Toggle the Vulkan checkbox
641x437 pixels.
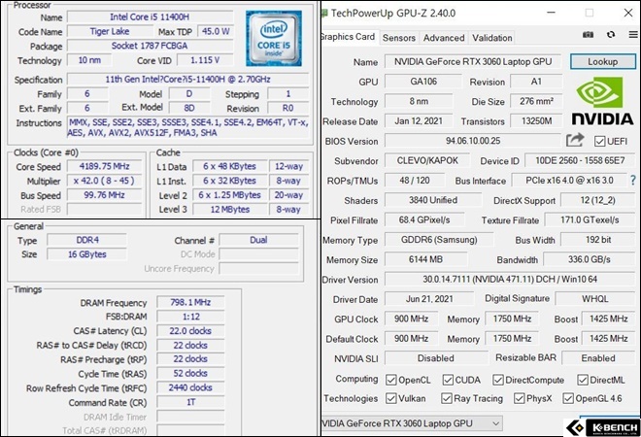click(390, 398)
